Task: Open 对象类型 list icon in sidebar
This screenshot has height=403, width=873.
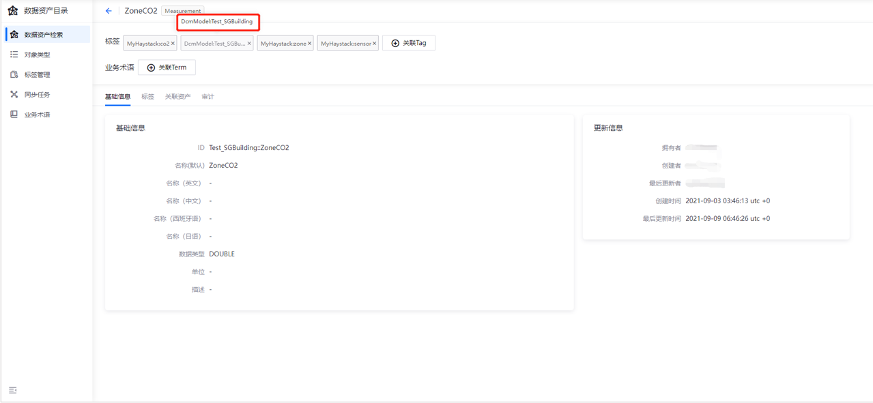Action: tap(14, 55)
